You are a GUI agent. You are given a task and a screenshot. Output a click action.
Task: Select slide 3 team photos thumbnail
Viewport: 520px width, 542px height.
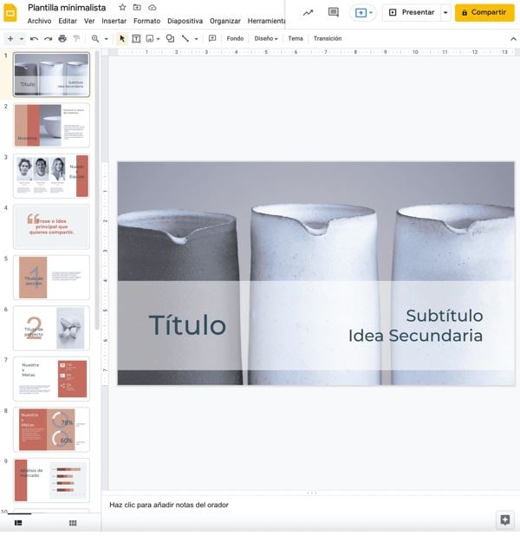click(x=51, y=176)
